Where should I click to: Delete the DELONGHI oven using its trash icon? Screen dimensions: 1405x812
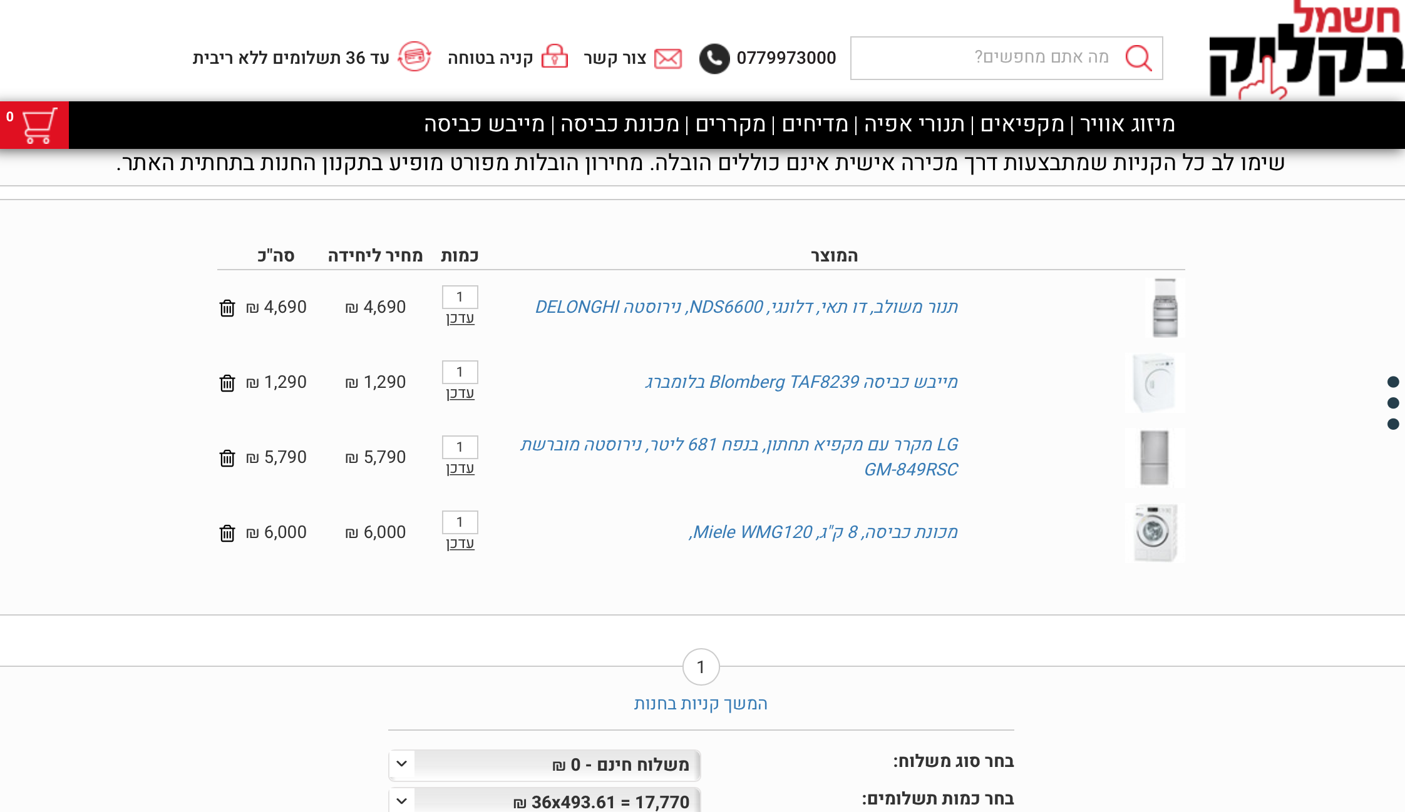[227, 307]
